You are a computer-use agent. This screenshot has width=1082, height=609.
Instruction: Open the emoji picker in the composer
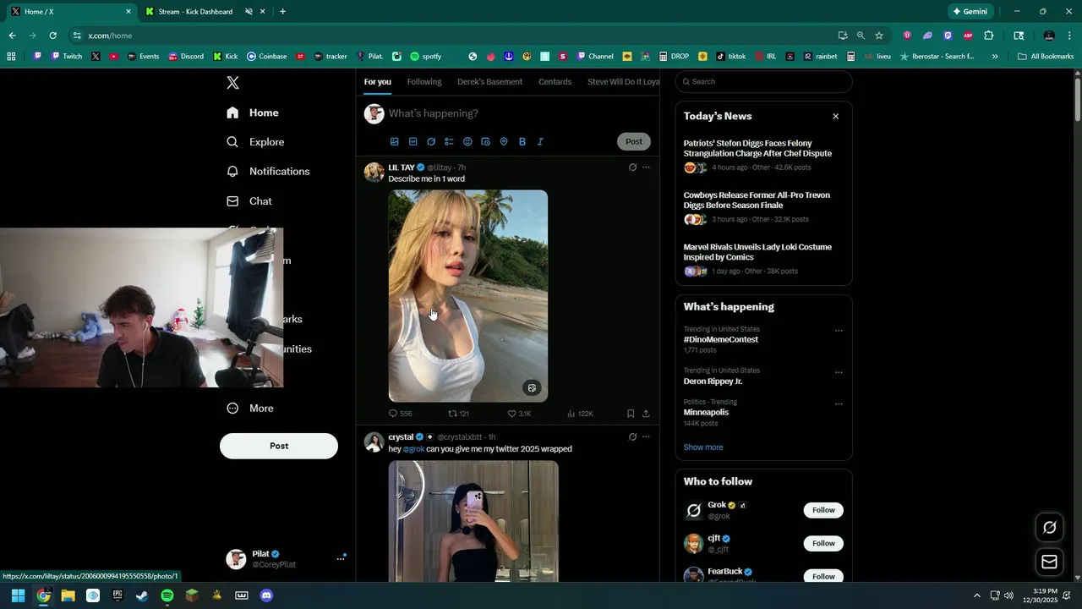(x=467, y=141)
